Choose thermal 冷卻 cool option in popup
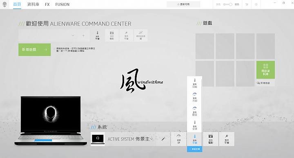Screen dimensions: 294x158 [195, 97]
